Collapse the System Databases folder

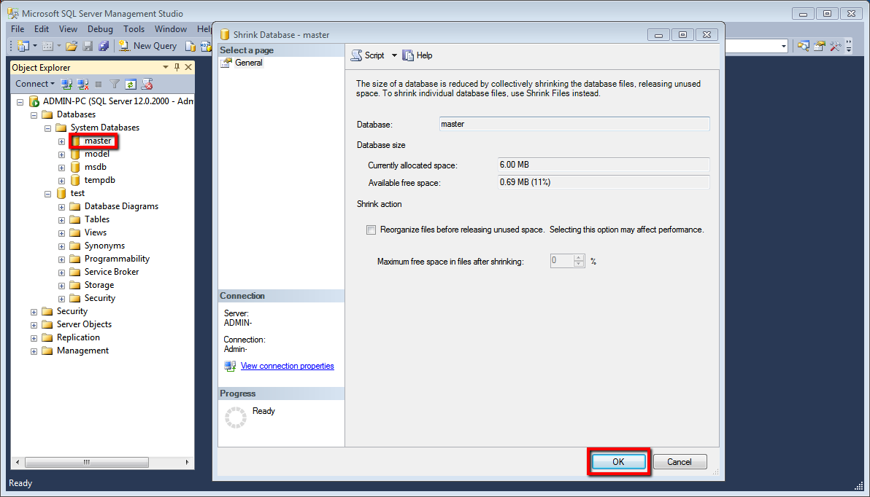(47, 127)
